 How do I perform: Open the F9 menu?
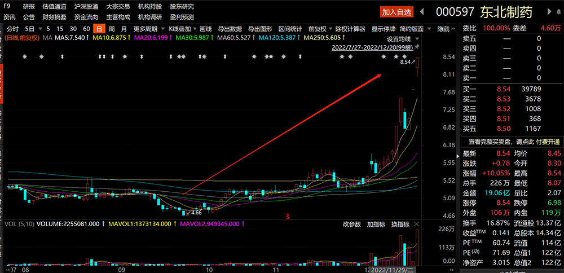point(6,6)
